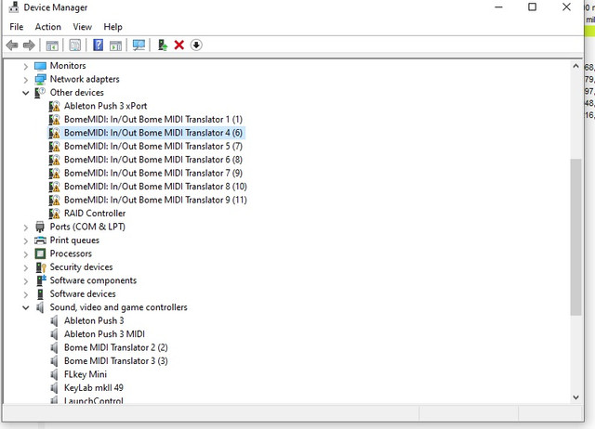Click the Print queues printer icon
595x429 pixels.
[40, 240]
